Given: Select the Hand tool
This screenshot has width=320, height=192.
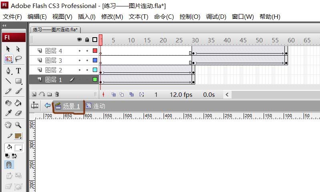Looking at the screenshot, I should 8,125.
